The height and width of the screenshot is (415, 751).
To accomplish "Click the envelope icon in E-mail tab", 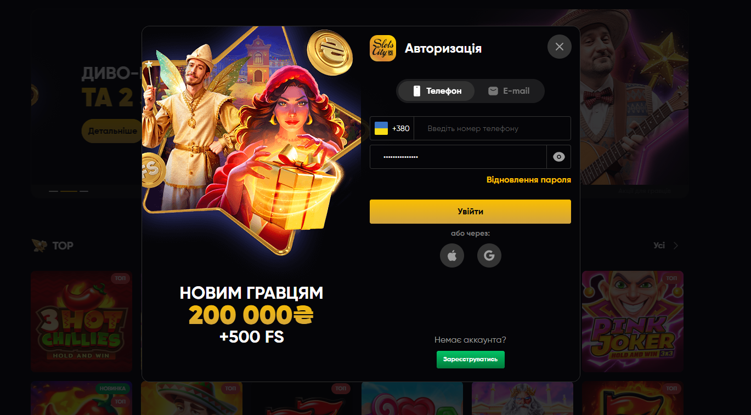I will 493,91.
